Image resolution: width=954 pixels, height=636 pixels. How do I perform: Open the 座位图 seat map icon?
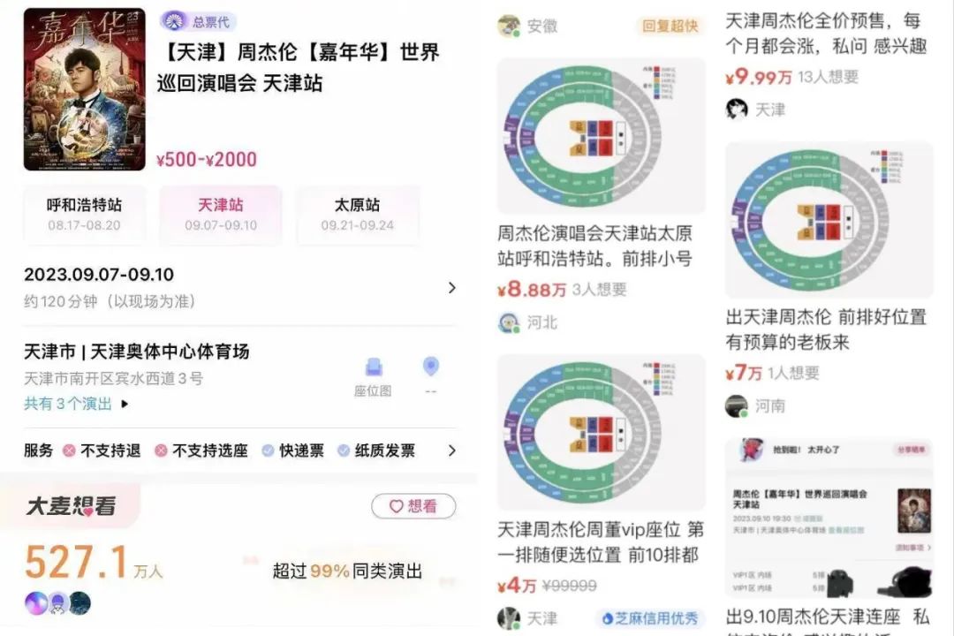373,367
